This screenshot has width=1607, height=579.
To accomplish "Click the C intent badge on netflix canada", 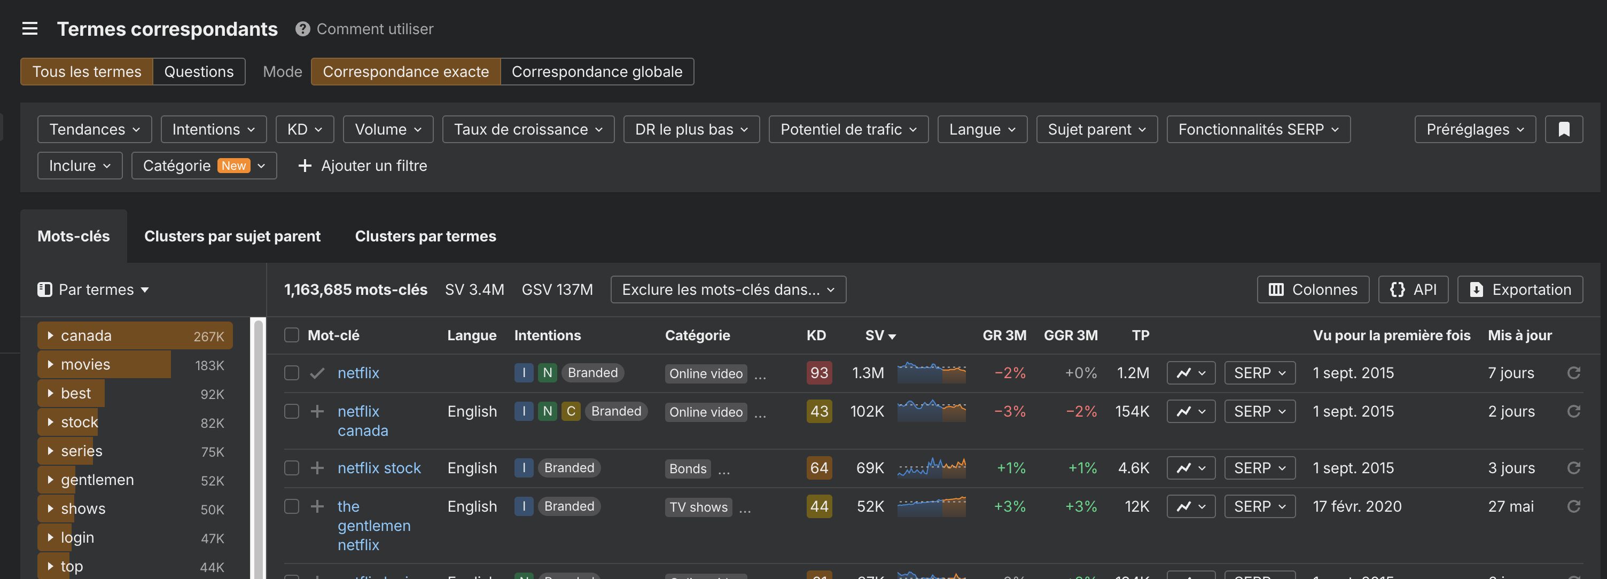I will [571, 411].
